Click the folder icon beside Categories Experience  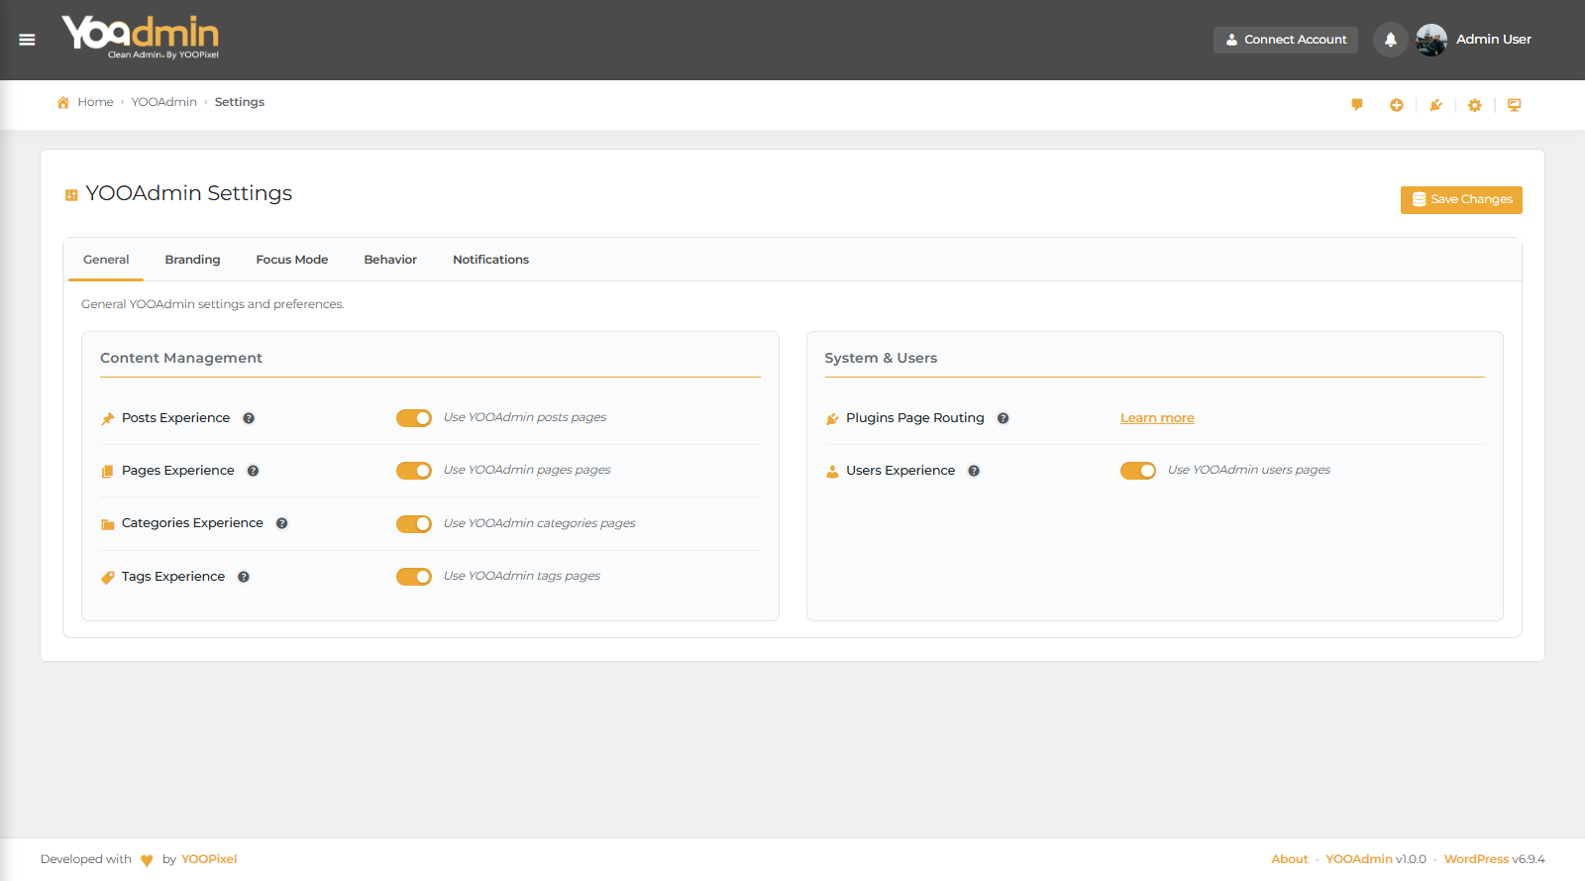[108, 524]
